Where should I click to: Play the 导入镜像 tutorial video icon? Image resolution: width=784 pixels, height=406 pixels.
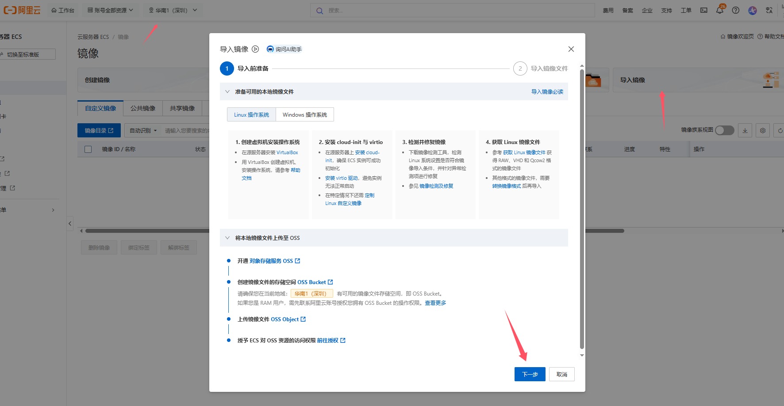click(255, 49)
